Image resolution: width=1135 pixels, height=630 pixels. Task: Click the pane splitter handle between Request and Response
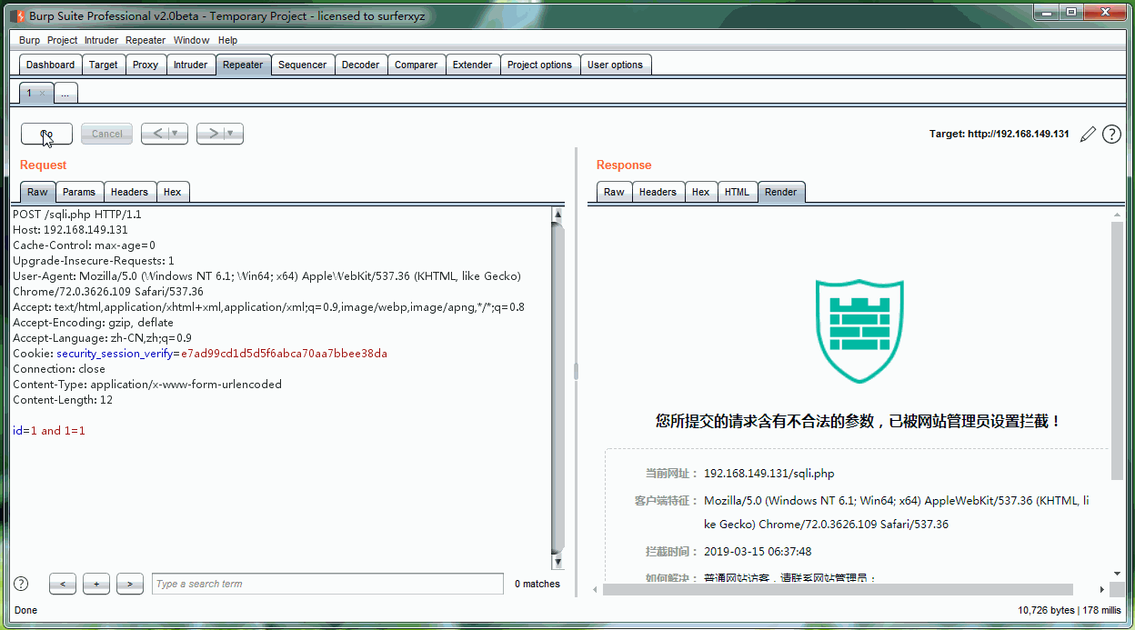tap(577, 371)
